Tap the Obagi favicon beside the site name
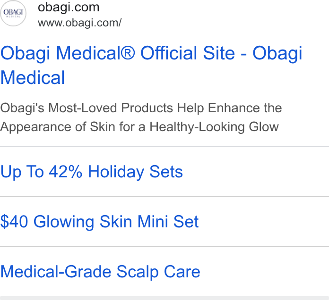This screenshot has height=300, width=329. (x=13, y=13)
